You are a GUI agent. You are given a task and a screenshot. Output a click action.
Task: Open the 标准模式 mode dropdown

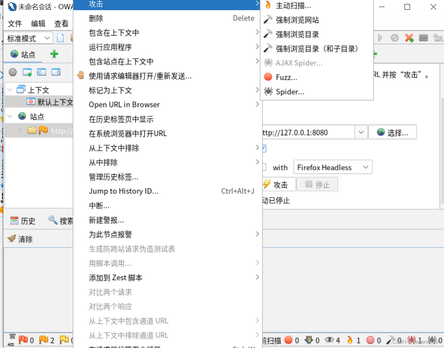pos(47,38)
